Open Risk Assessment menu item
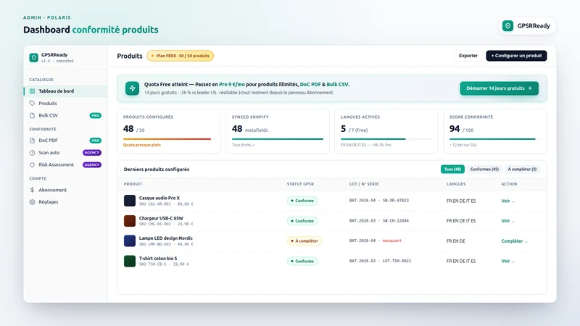Screen dimensions: 580x326 [65, 165]
